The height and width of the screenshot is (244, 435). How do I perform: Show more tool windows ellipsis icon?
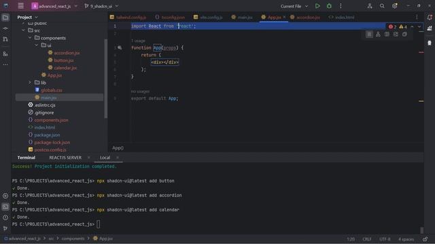click(5, 64)
